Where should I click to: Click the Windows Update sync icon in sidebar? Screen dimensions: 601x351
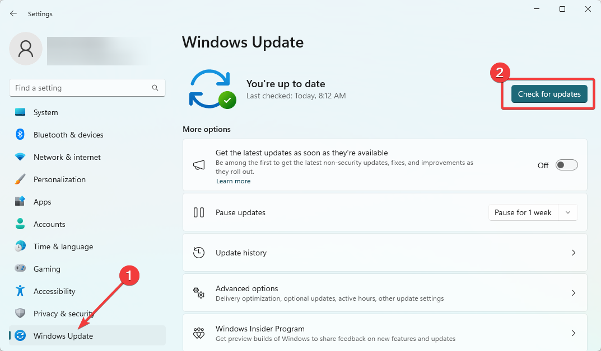pyautogui.click(x=20, y=336)
